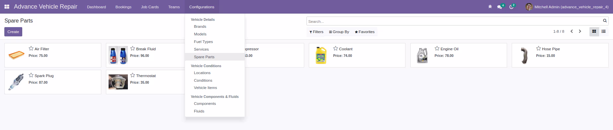Toggle favorite star on Engine Oil
The image size is (613, 130).
(x=437, y=48)
